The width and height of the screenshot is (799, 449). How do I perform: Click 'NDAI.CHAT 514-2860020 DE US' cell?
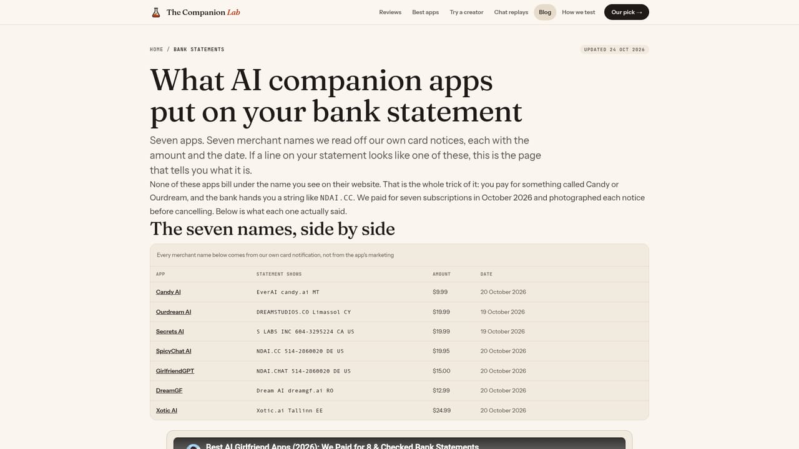pos(303,371)
